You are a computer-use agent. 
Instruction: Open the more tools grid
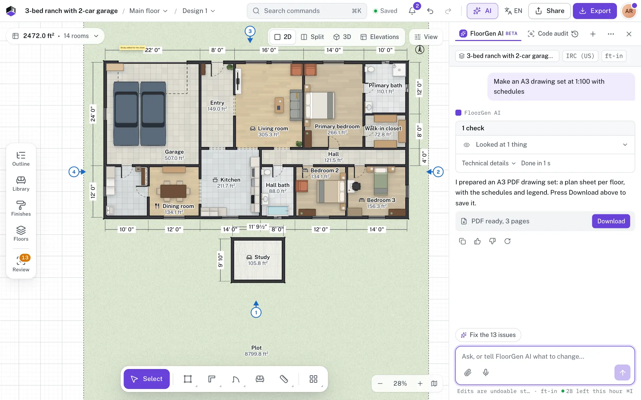click(313, 379)
